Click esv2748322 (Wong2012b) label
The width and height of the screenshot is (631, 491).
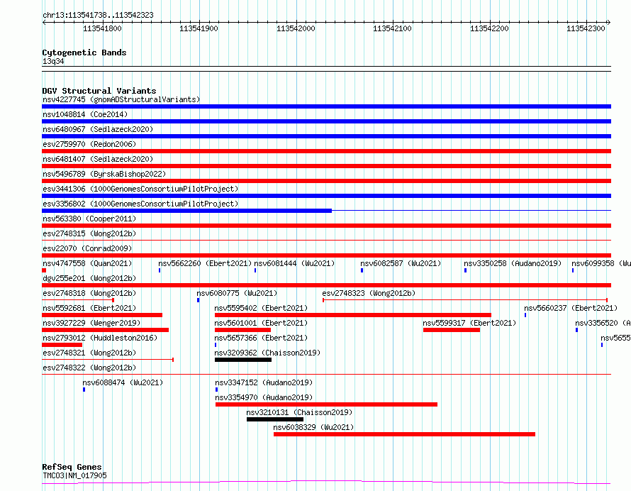pos(89,368)
